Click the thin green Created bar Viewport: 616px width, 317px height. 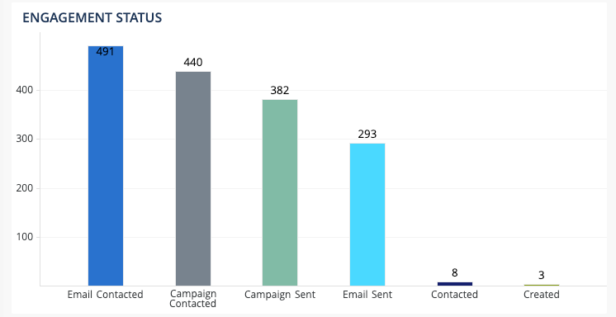pyautogui.click(x=542, y=285)
